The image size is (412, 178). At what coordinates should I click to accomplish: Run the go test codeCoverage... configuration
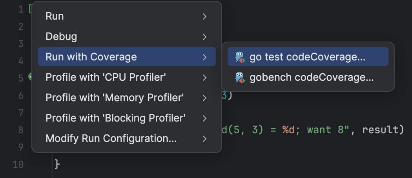(x=308, y=57)
